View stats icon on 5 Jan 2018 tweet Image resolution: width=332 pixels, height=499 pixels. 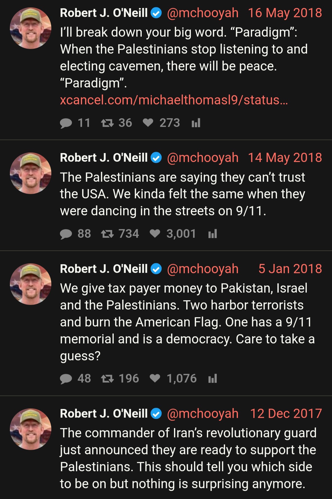212,379
